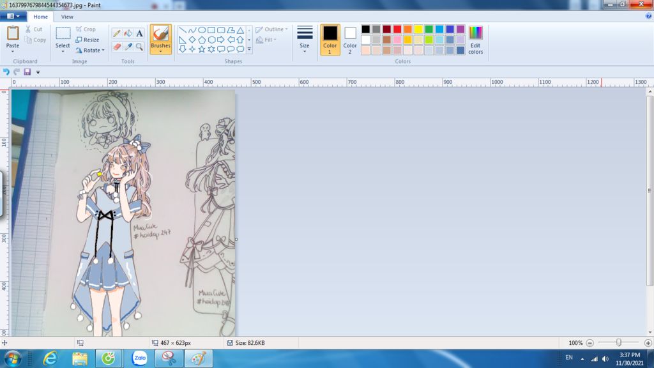Open the Size line thickness dropdown
This screenshot has height=368, width=654.
coord(305,40)
